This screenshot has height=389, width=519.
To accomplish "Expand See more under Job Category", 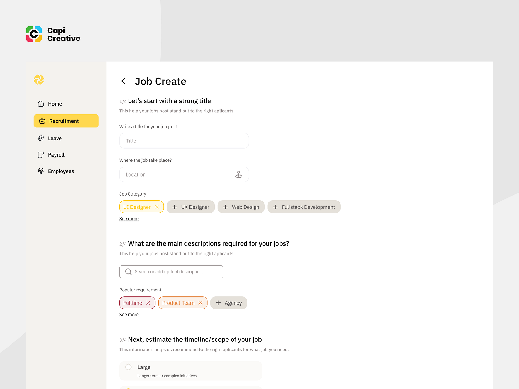I will (129, 218).
